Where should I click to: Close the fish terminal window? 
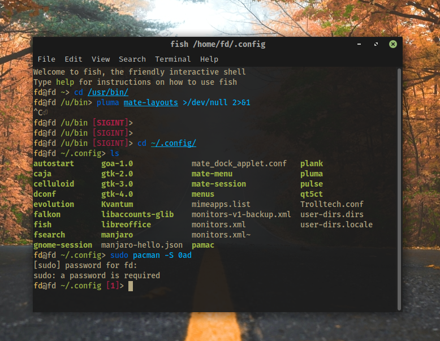392,44
